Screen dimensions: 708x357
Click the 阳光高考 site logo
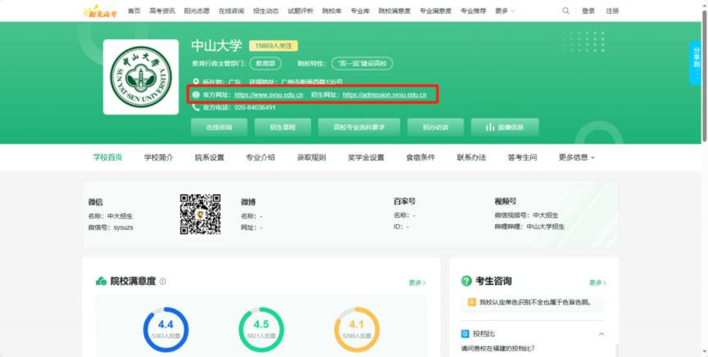pos(99,11)
